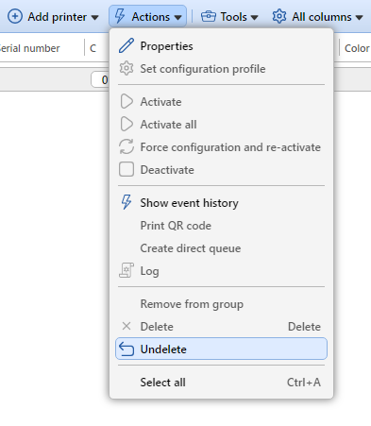Click the gear icon for Set configuration profile
The height and width of the screenshot is (426, 371).
pyautogui.click(x=126, y=69)
